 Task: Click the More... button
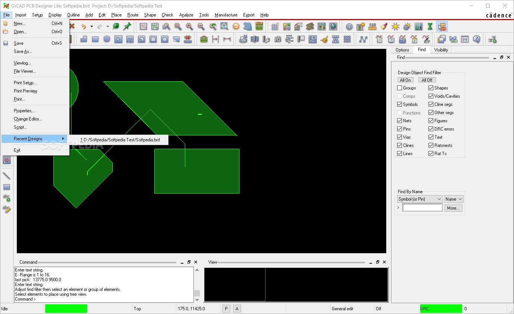point(453,208)
